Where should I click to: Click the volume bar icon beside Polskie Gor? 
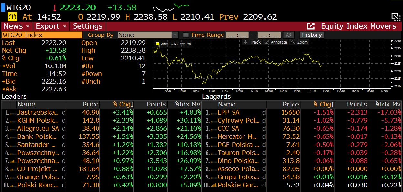click(x=213, y=185)
